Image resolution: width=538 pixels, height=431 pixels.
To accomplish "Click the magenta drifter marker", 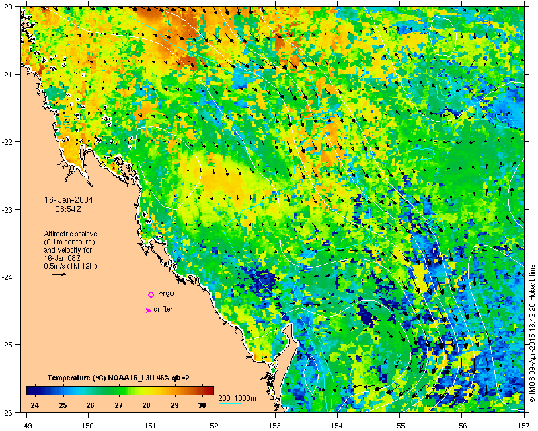I will (x=148, y=310).
